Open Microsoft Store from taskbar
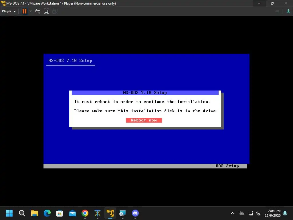The height and width of the screenshot is (220, 293). point(60,213)
